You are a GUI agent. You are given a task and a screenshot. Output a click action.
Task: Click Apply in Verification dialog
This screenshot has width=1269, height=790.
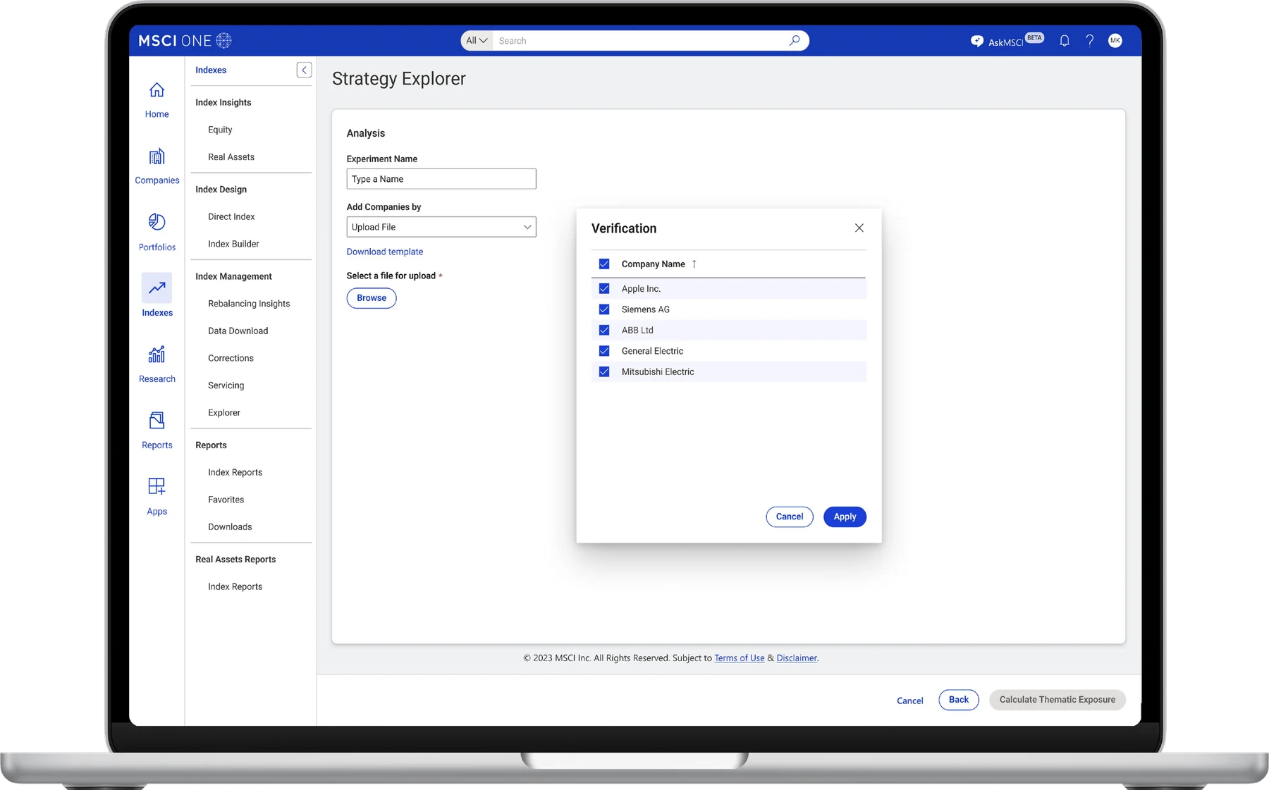click(x=845, y=517)
